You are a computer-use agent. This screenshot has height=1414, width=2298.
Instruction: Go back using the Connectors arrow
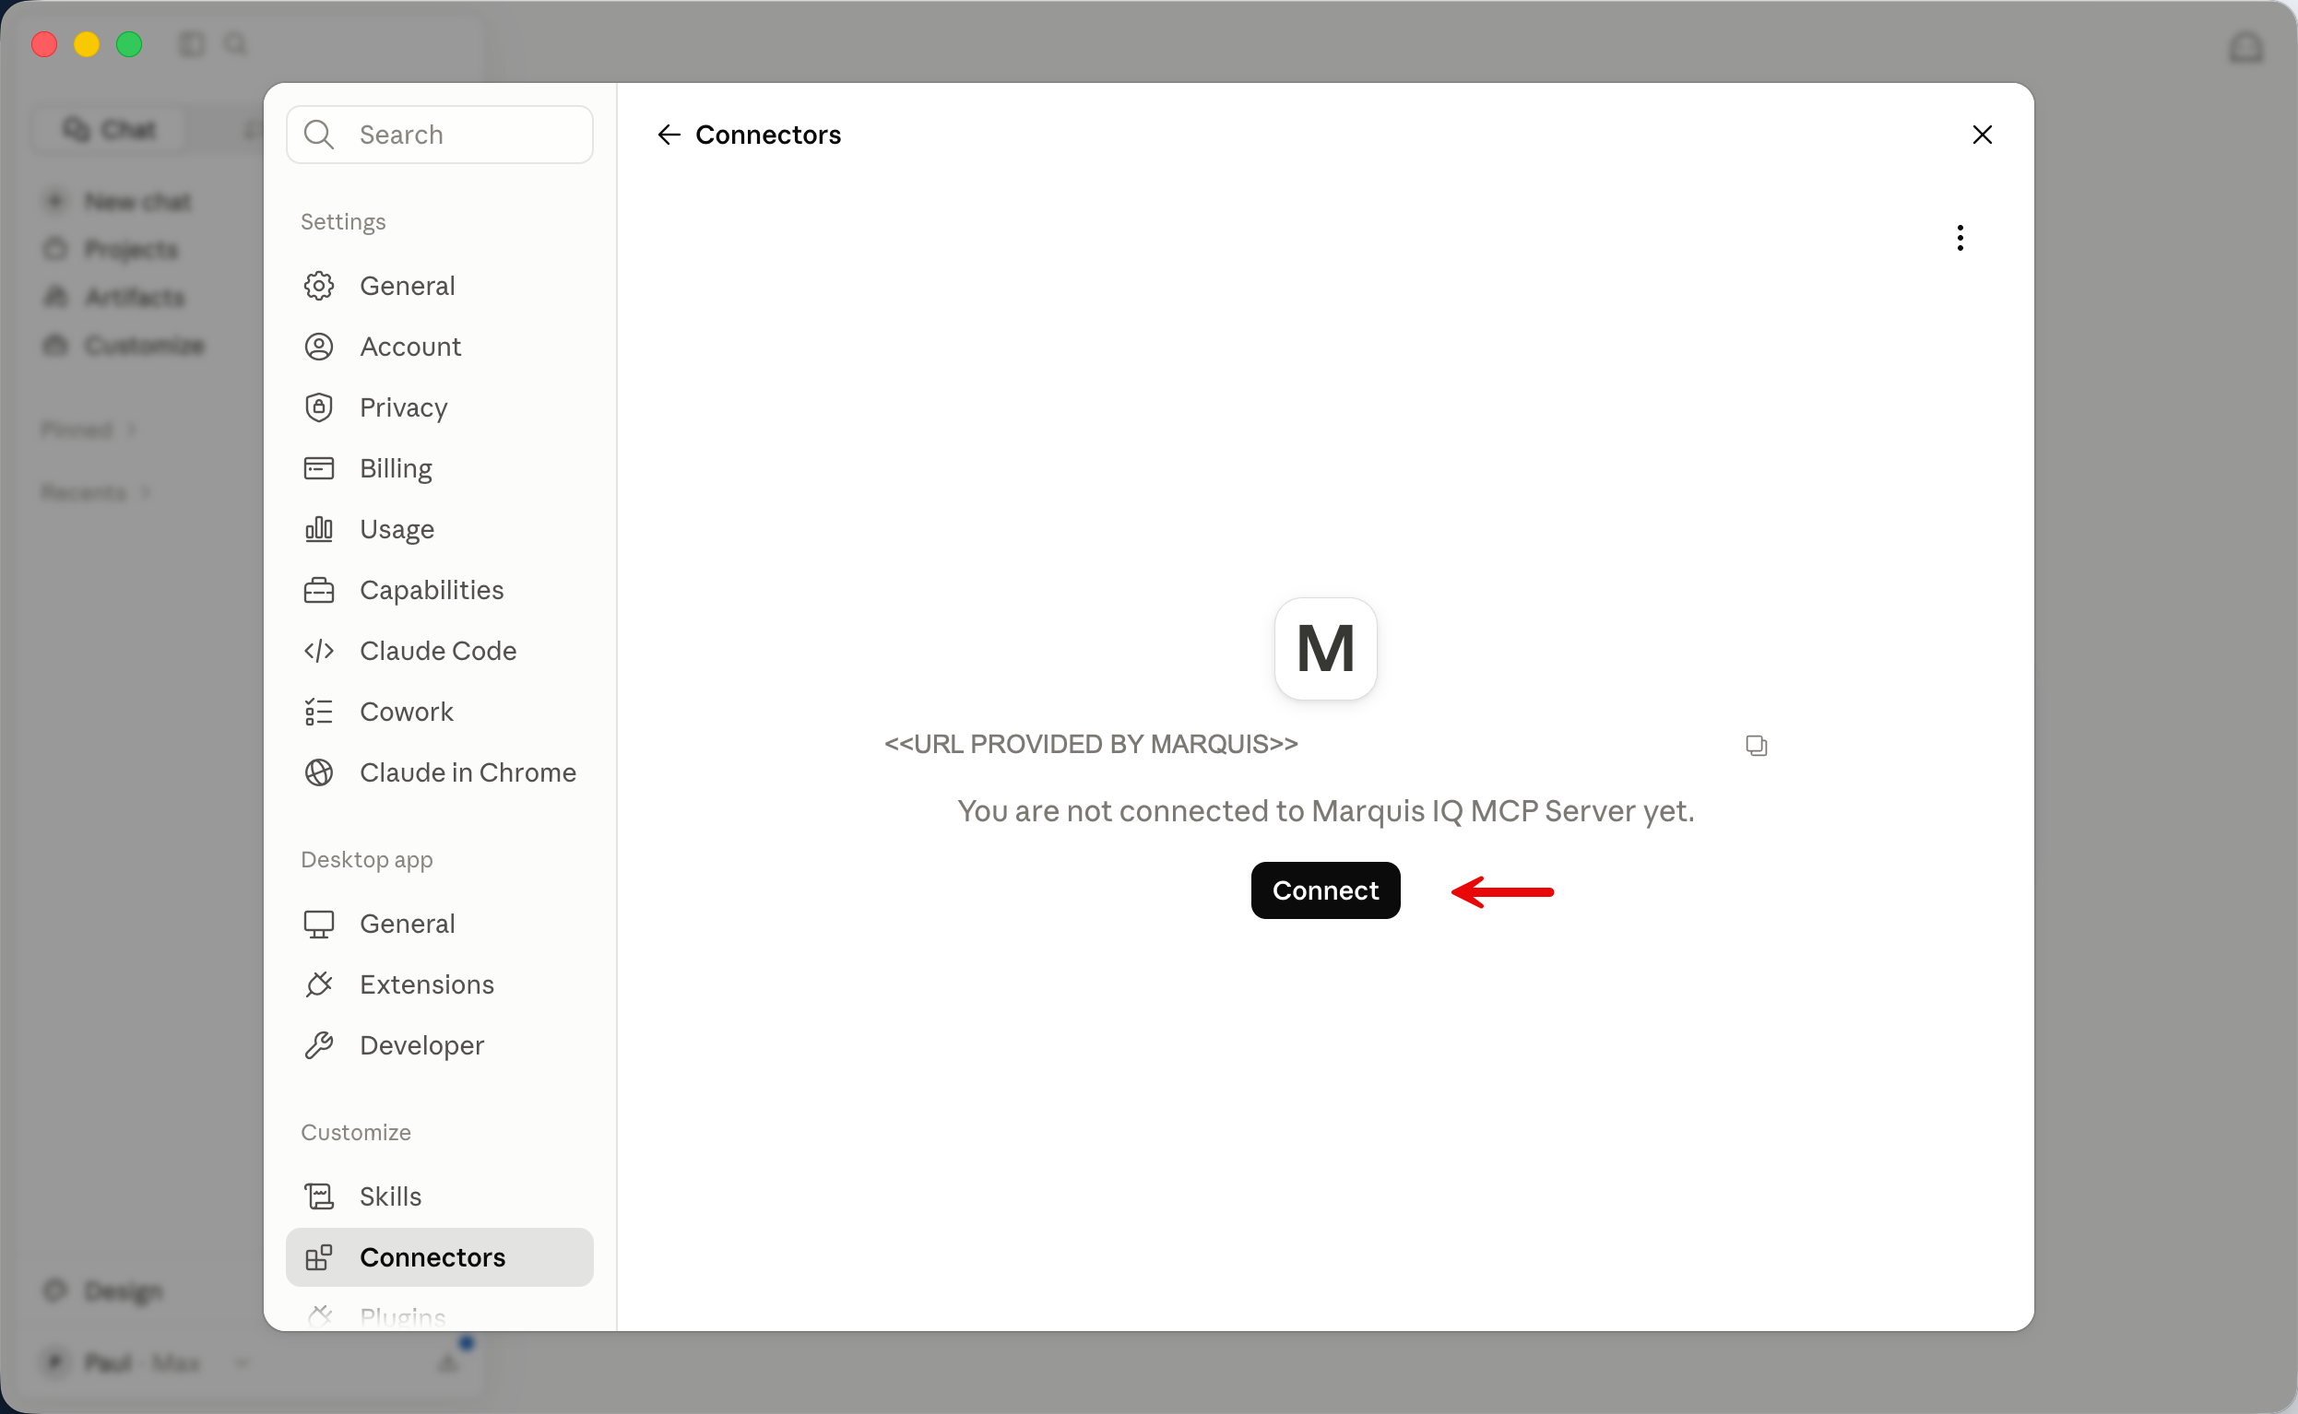[669, 135]
